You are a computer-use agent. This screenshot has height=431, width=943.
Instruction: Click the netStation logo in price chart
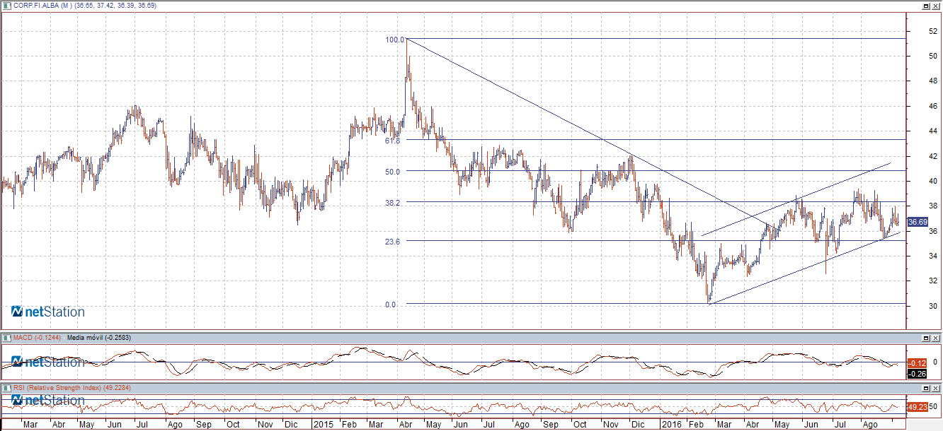[x=48, y=312]
